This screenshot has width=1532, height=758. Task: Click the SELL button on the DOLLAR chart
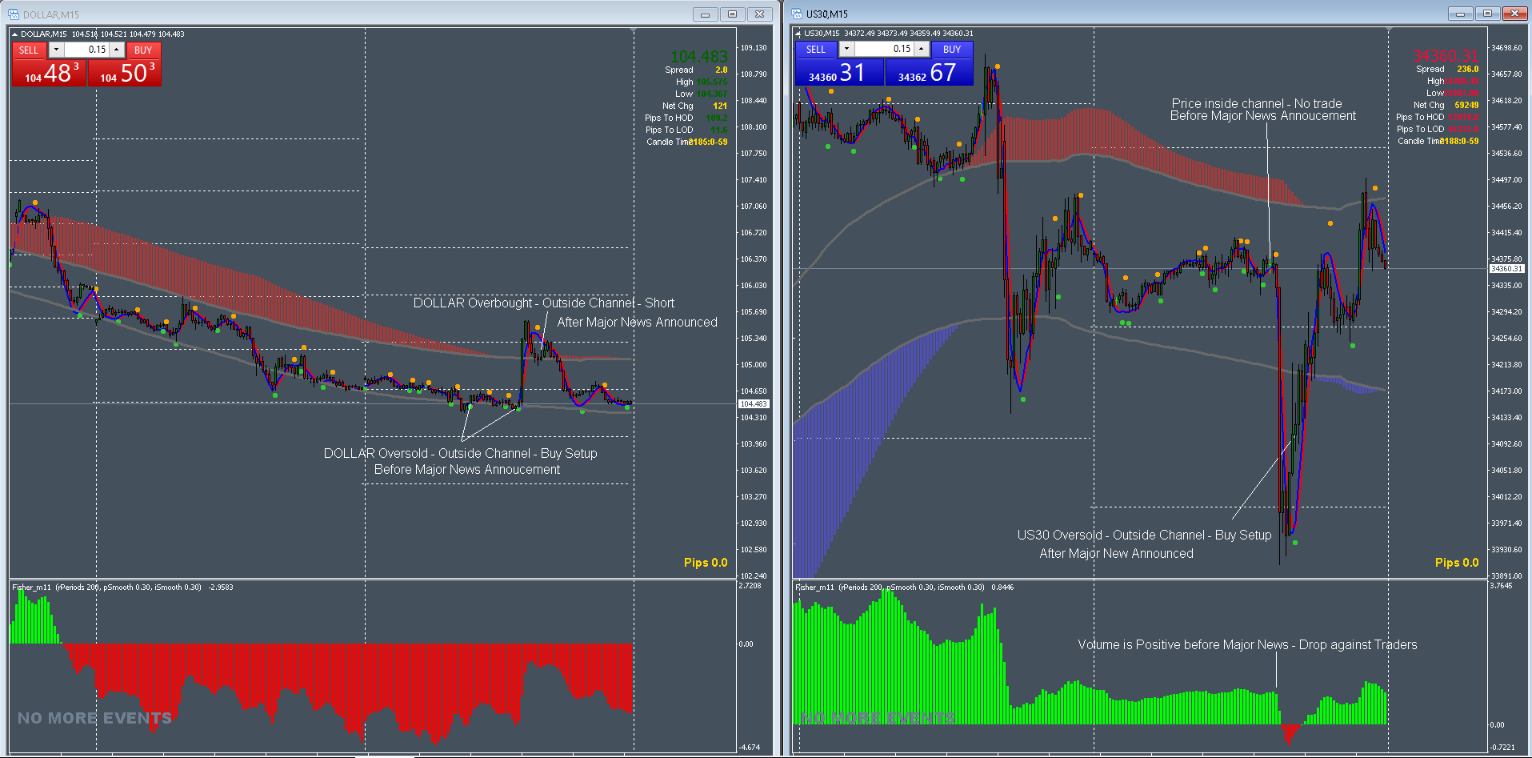click(29, 50)
